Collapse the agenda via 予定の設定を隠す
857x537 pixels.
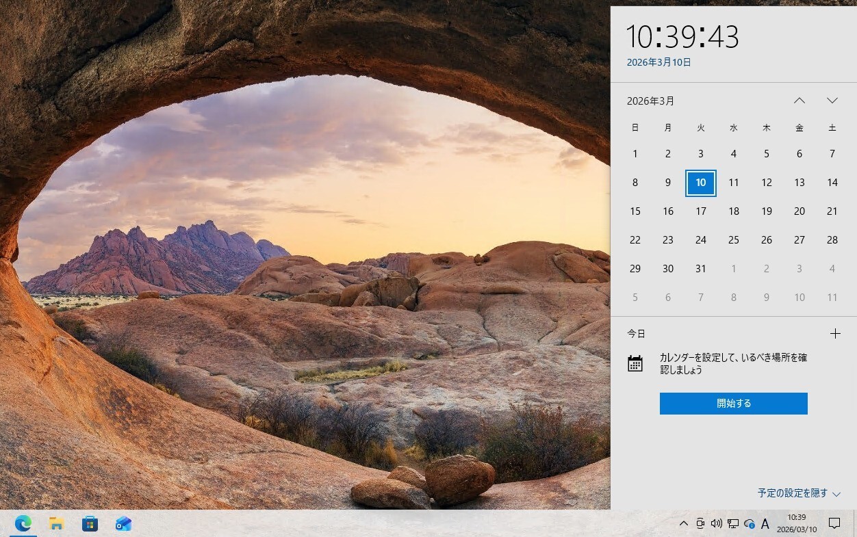799,493
